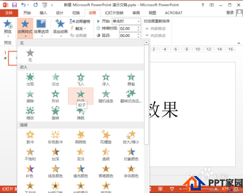The image size is (243, 193).
Task: Select the 放大/缩小 (Grow/Shrink) emphasis effect
Action: coord(131,137)
